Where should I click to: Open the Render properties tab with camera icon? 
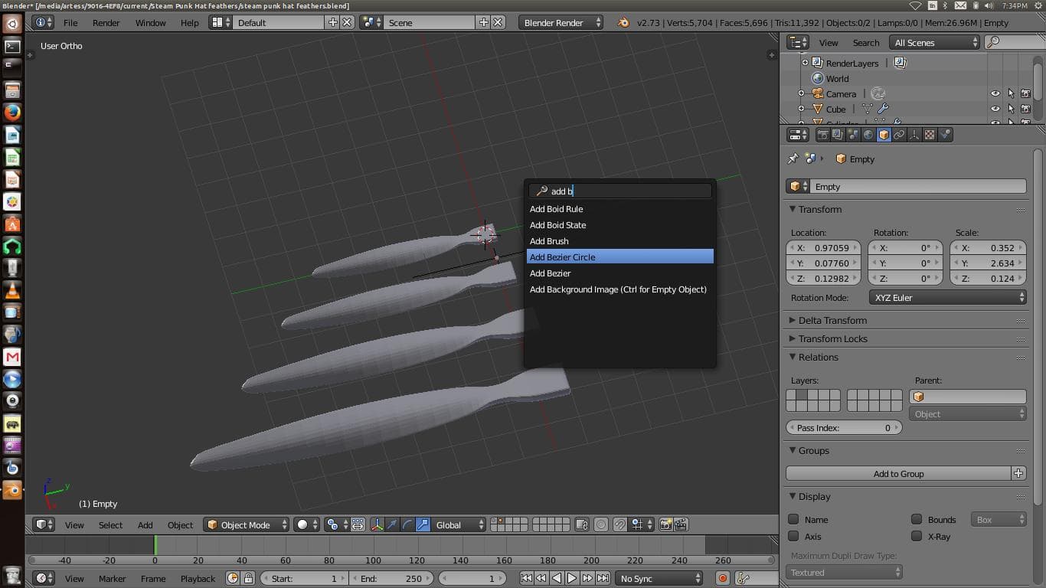[823, 135]
